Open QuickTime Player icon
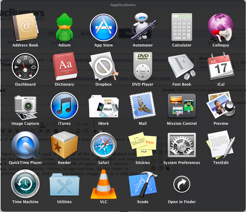 coord(26,145)
